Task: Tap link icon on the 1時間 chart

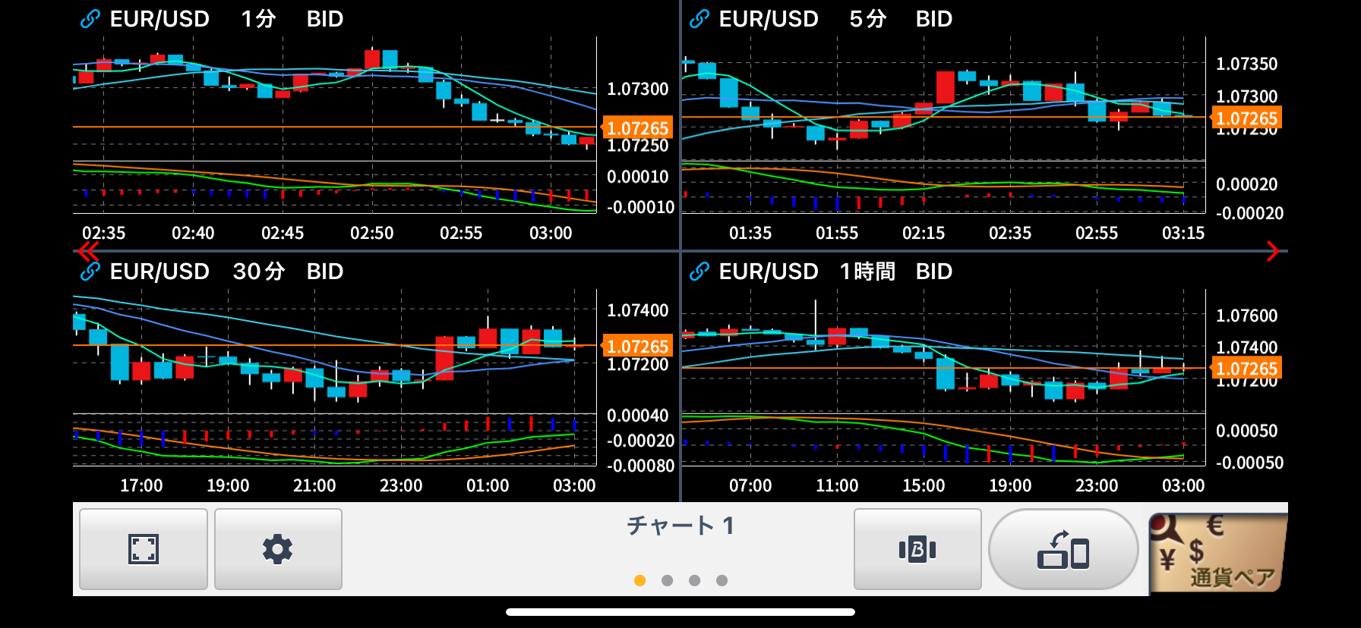Action: (x=699, y=272)
